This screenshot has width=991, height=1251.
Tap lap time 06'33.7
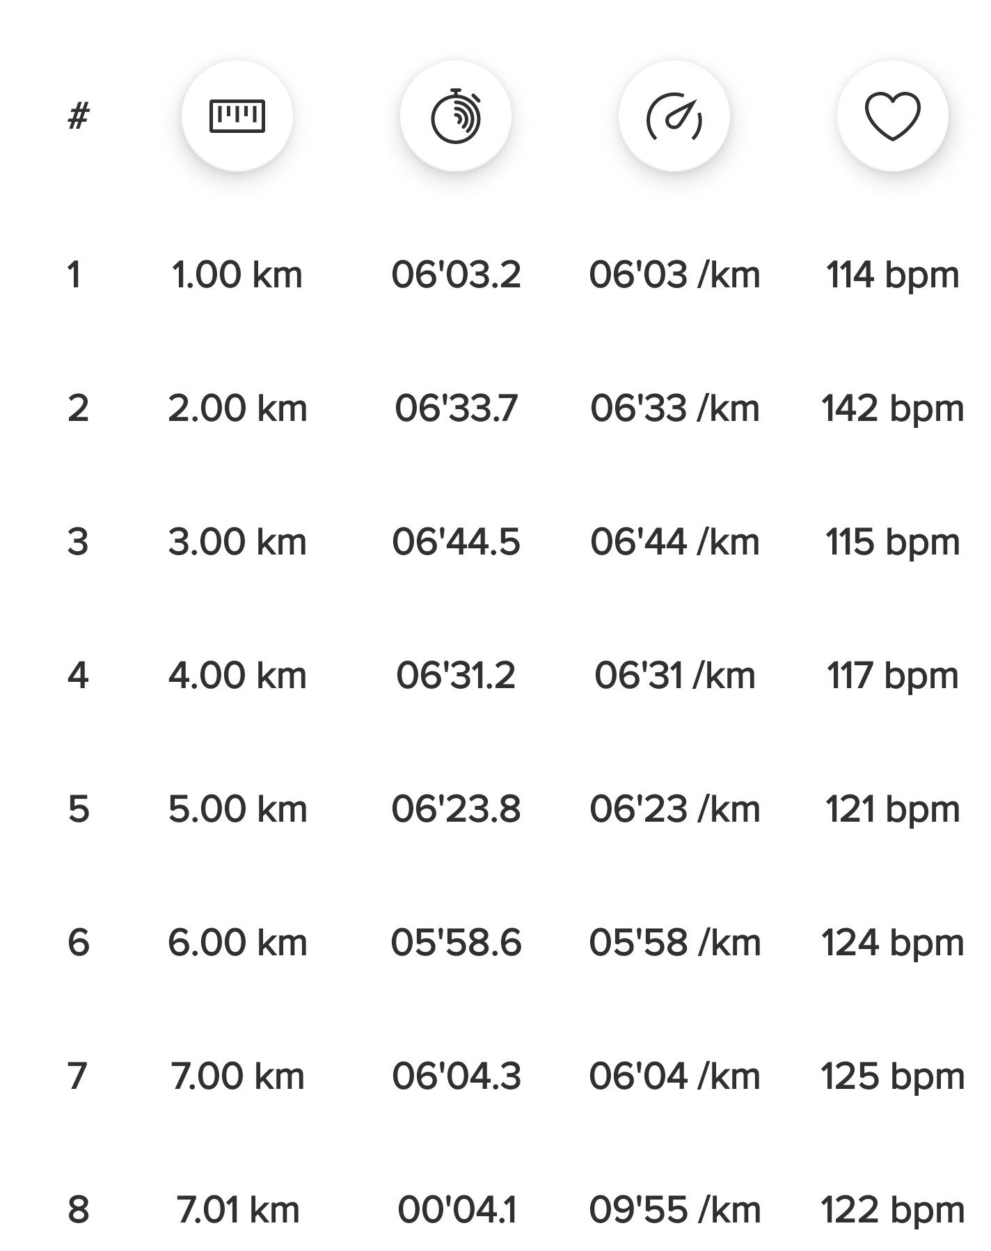click(x=456, y=408)
